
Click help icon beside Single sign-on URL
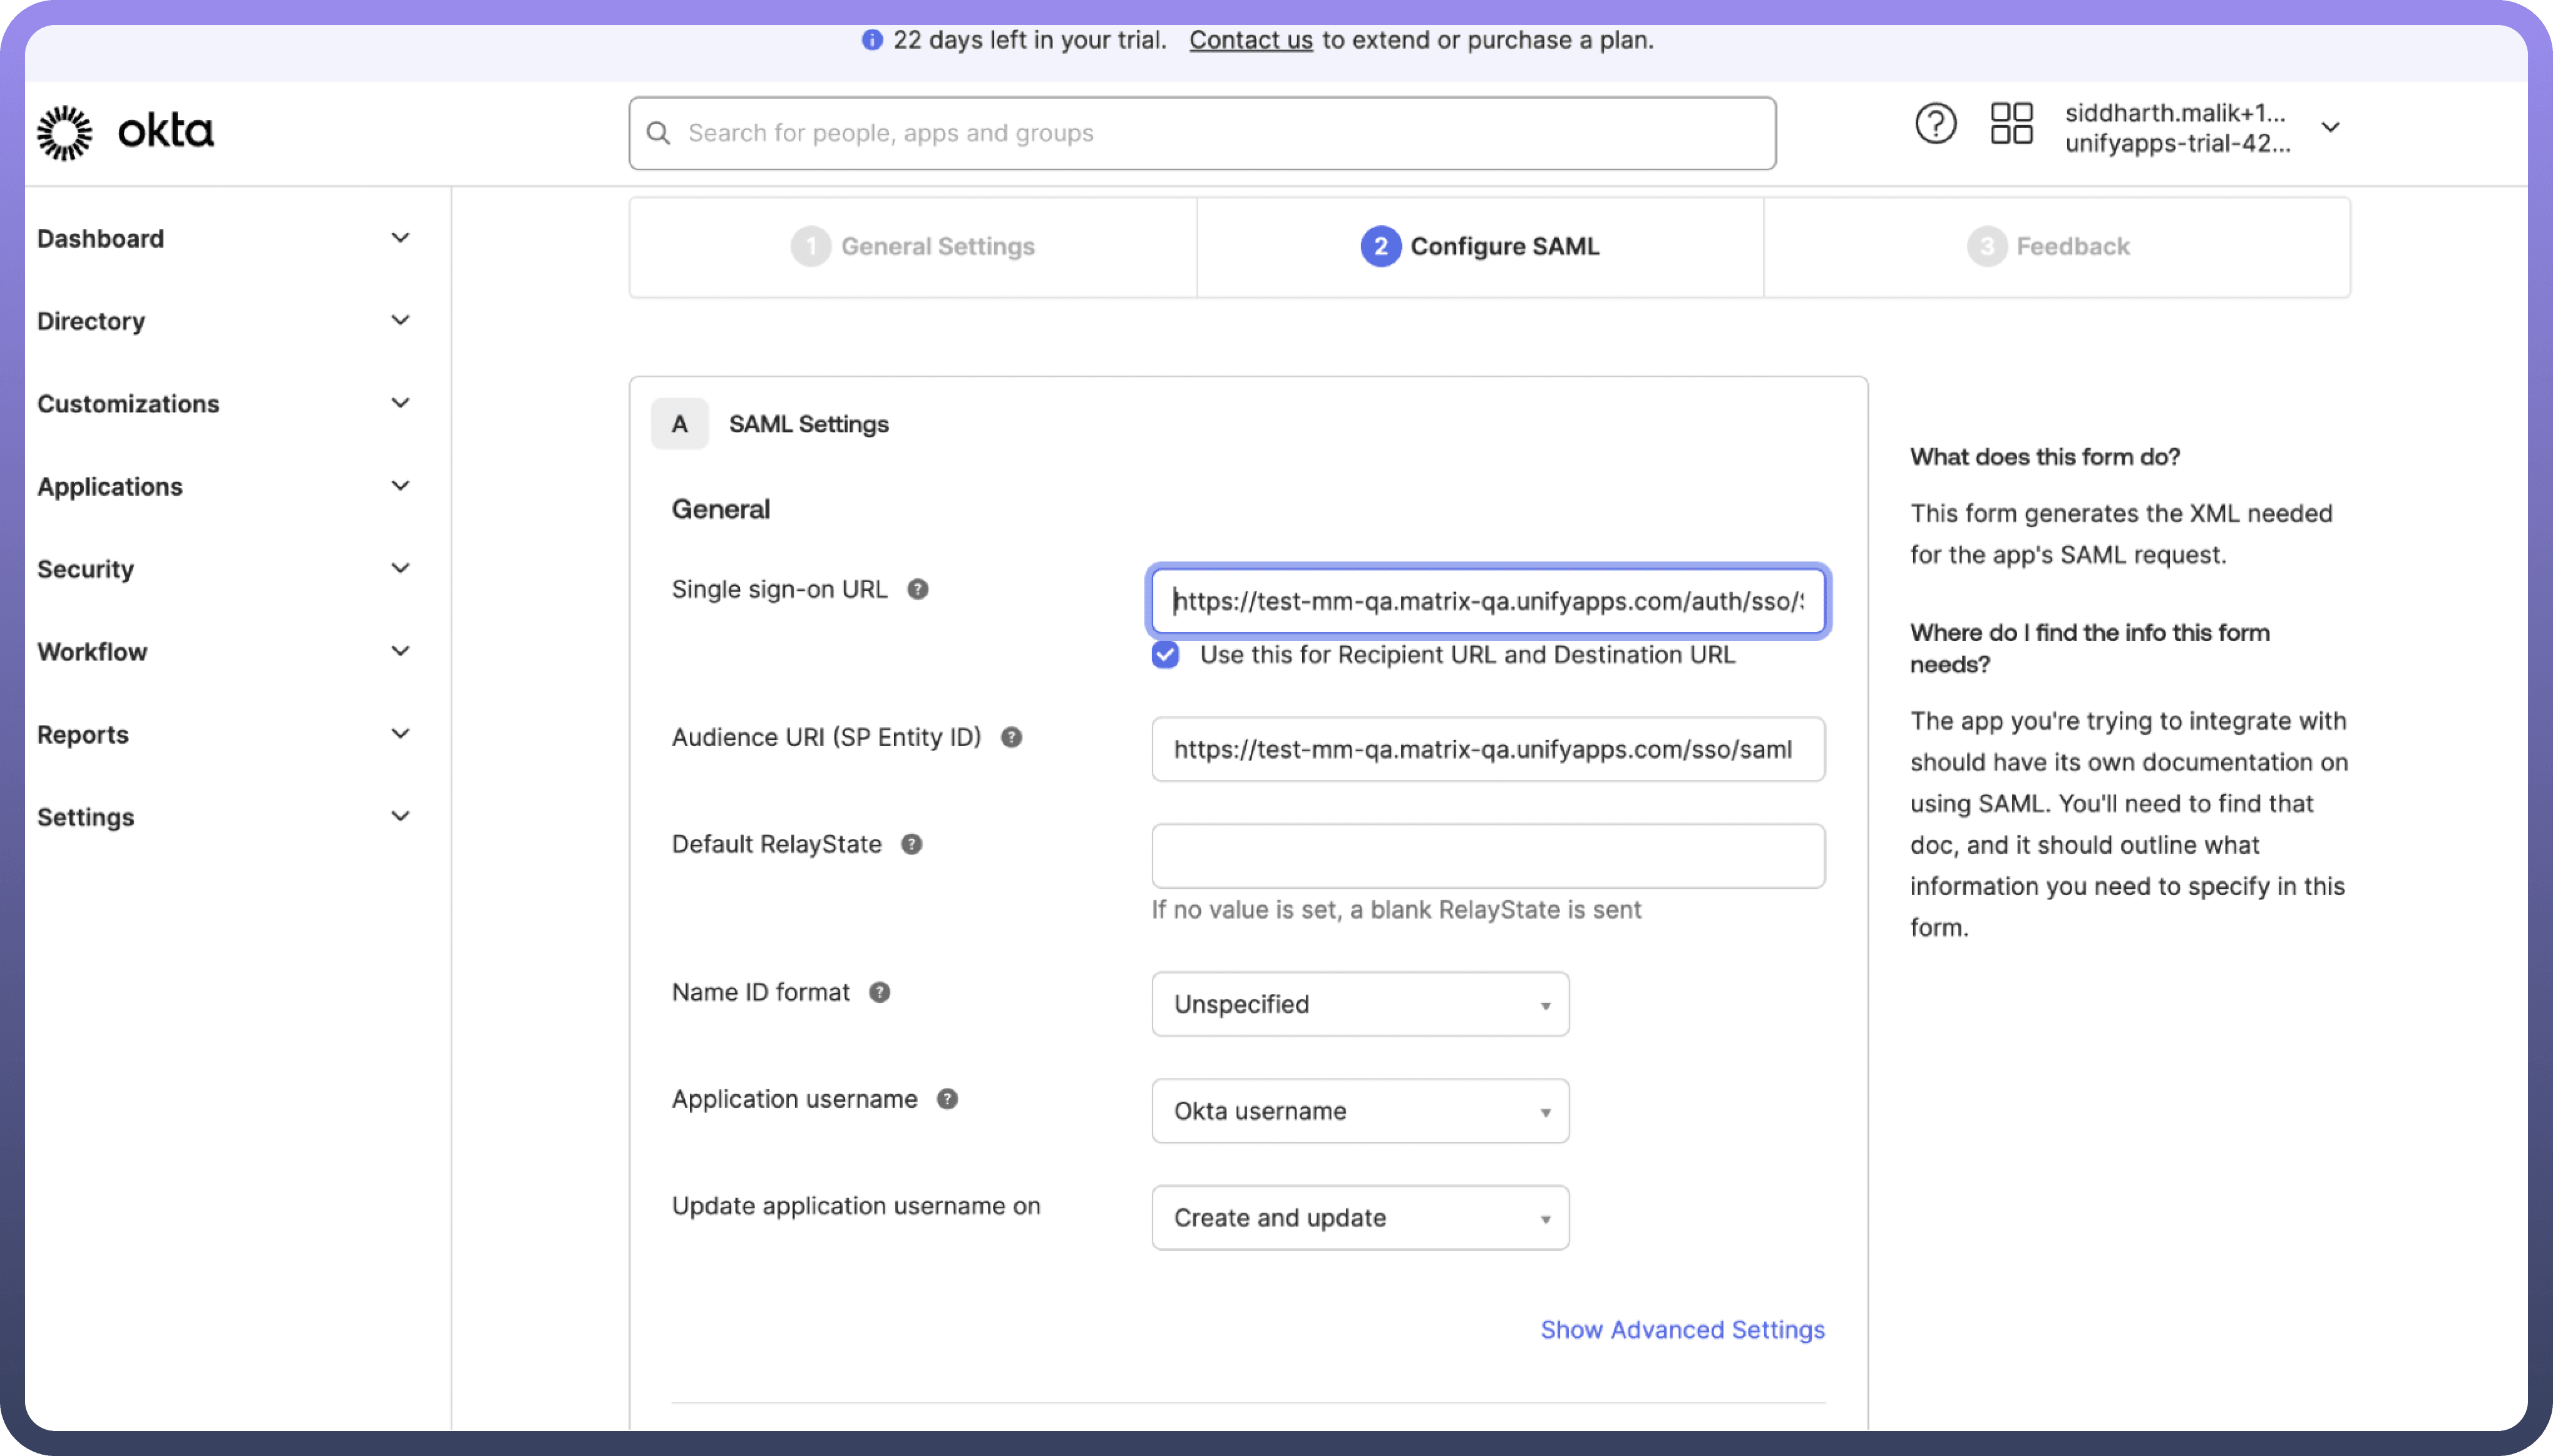[917, 590]
